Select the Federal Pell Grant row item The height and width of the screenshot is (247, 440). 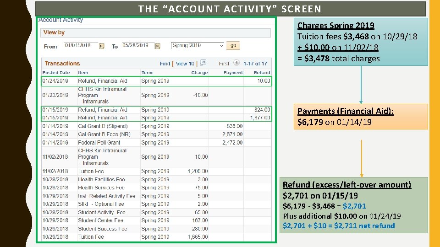[99, 143]
